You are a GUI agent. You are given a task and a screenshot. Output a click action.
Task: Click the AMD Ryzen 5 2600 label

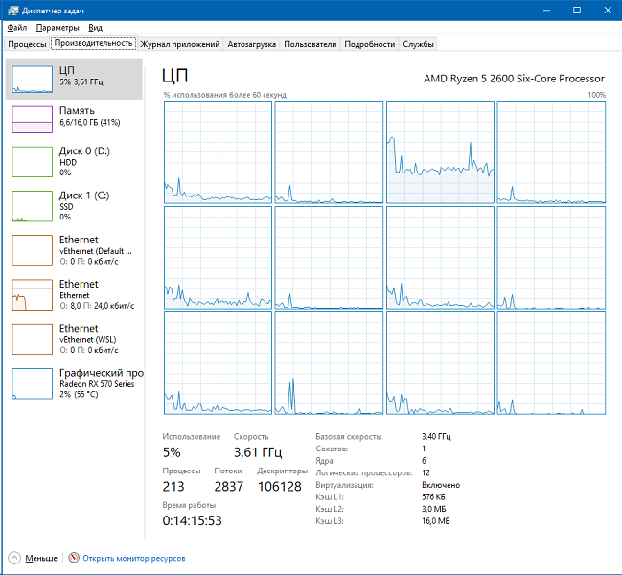coord(514,79)
